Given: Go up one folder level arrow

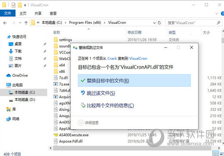Looking at the screenshot, I should pyautogui.click(x=26, y=23).
